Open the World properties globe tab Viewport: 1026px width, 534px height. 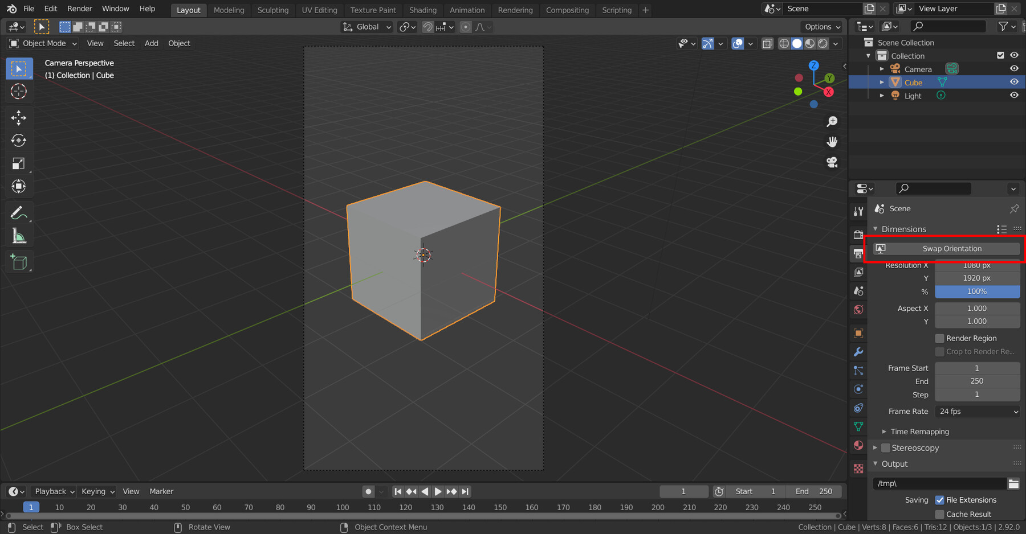(858, 310)
